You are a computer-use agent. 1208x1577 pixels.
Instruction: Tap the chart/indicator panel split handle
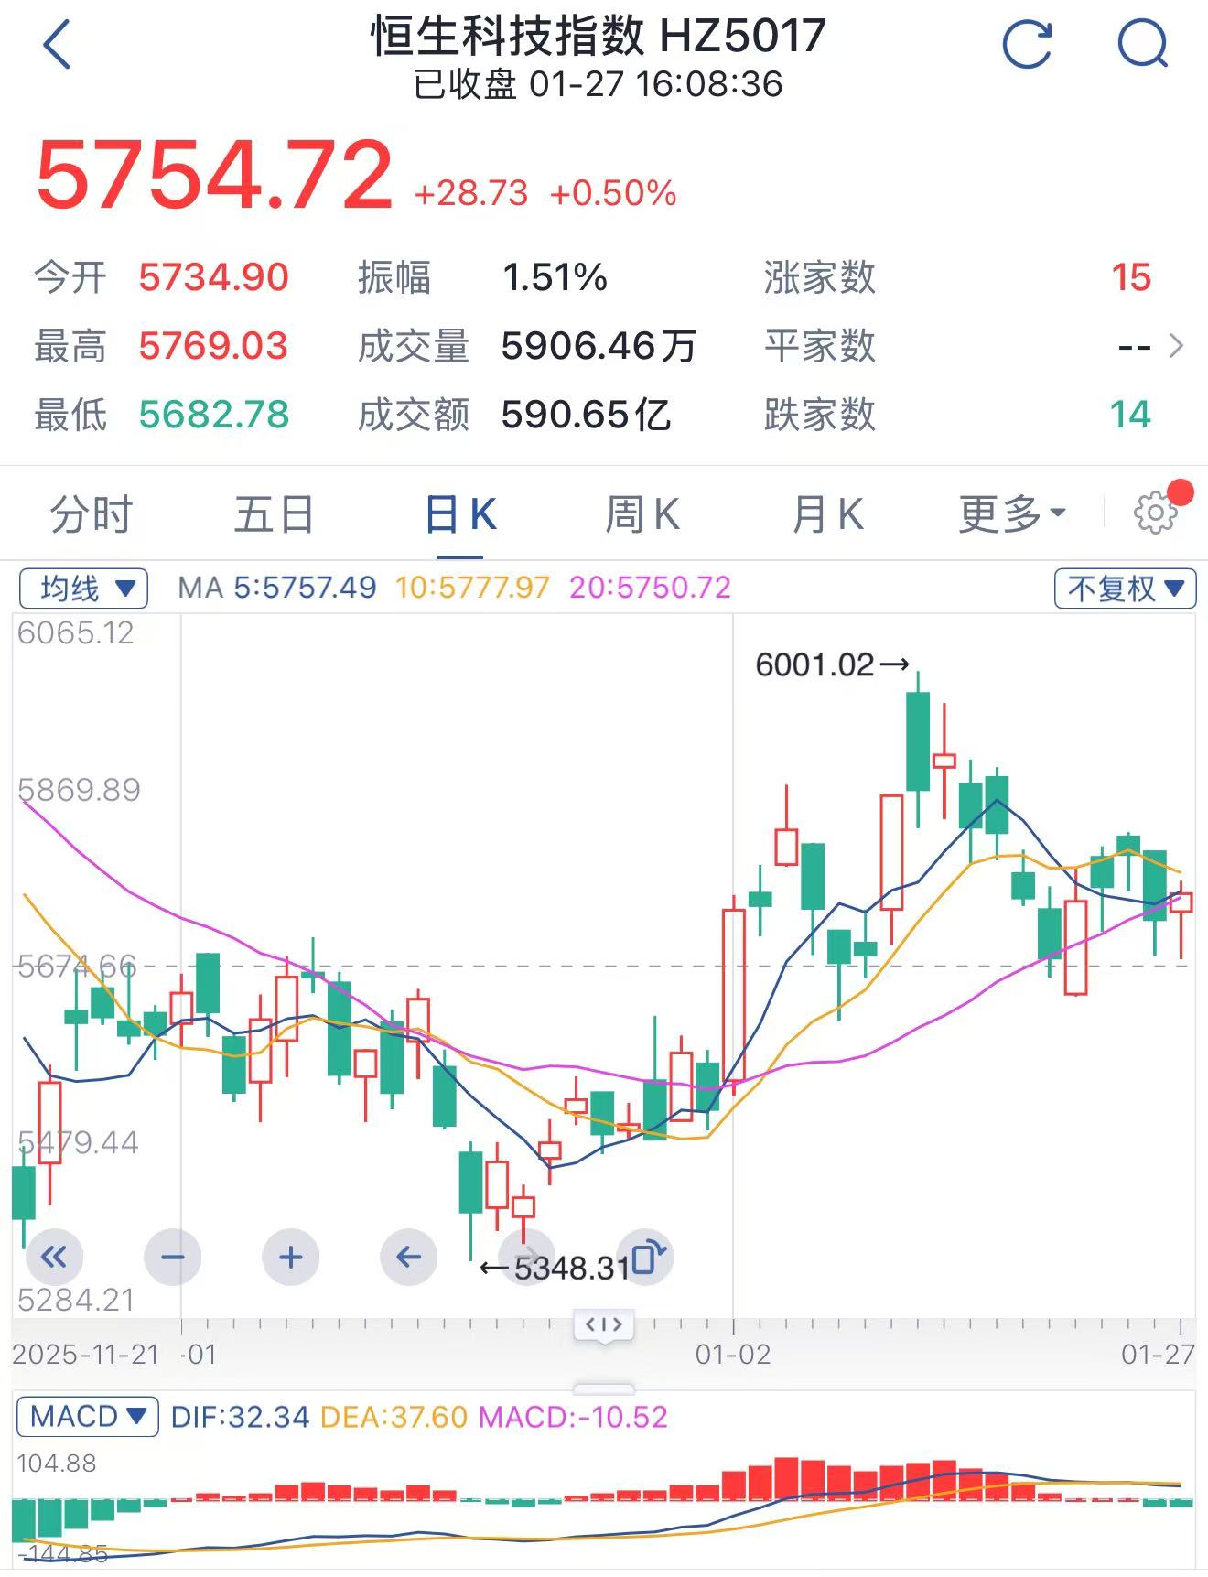click(604, 1325)
